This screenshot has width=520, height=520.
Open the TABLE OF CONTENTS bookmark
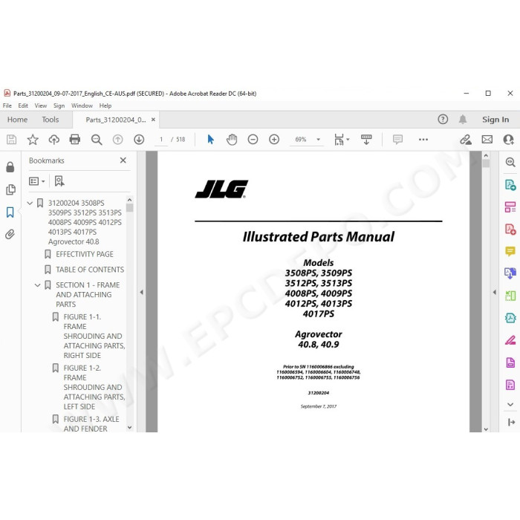coord(90,270)
